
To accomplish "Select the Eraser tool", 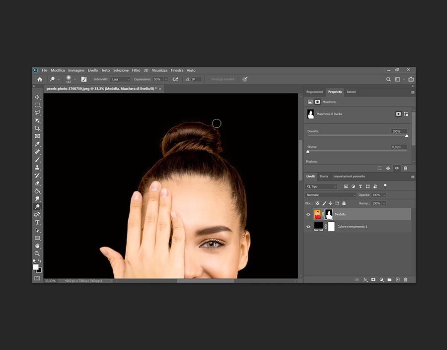I will [37, 183].
